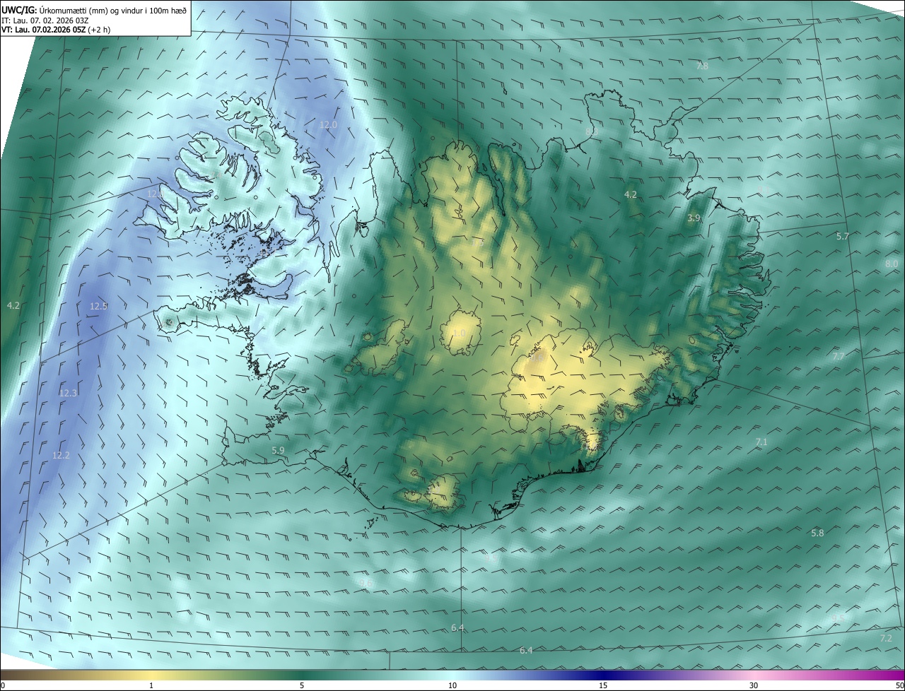This screenshot has width=905, height=691.
Task: Click the 1.0 value label inside the glacier outline
Action: [460, 333]
